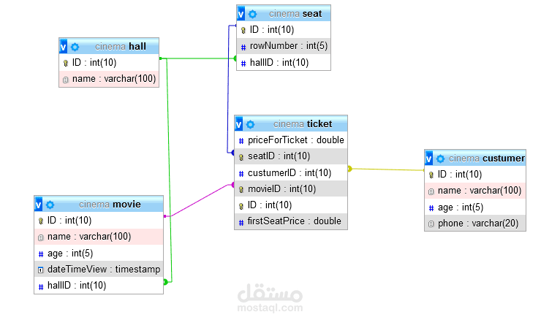Viewport: 541px width, 320px height.
Task: Click the key icon beside movie ID
Action: (x=41, y=221)
